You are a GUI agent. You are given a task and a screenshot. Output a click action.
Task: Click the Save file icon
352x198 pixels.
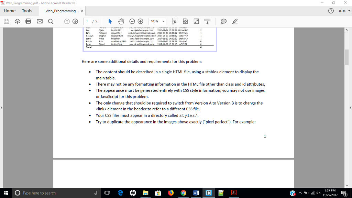pyautogui.click(x=6, y=21)
